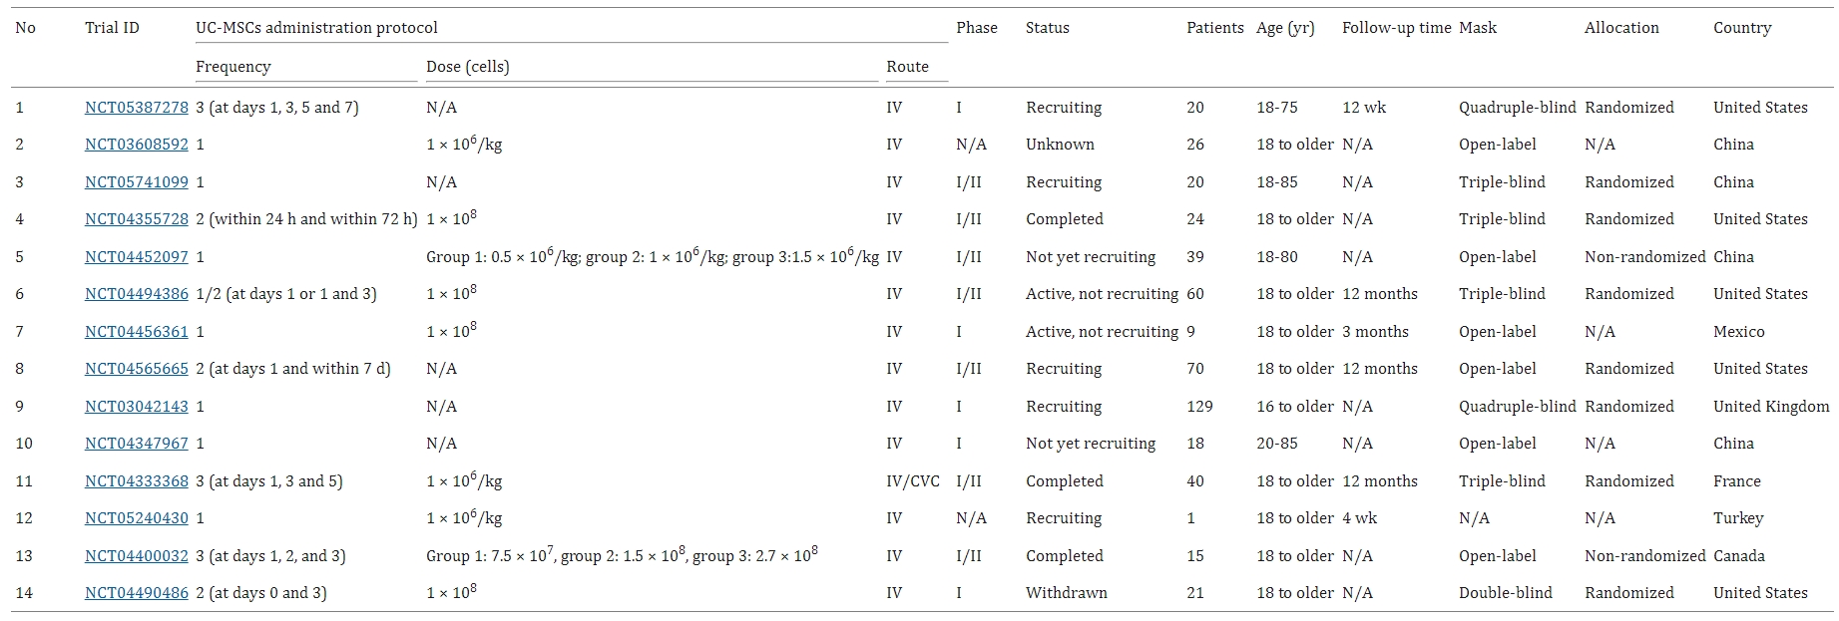Viewport: 1839px width, 621px height.
Task: Click the NCT05741099 trial link
Action: 136,182
